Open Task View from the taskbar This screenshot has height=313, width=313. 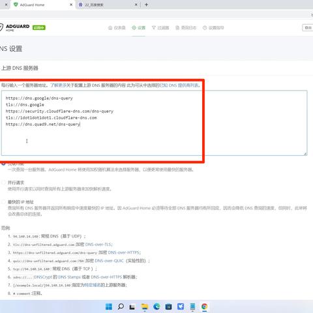click(x=132, y=306)
